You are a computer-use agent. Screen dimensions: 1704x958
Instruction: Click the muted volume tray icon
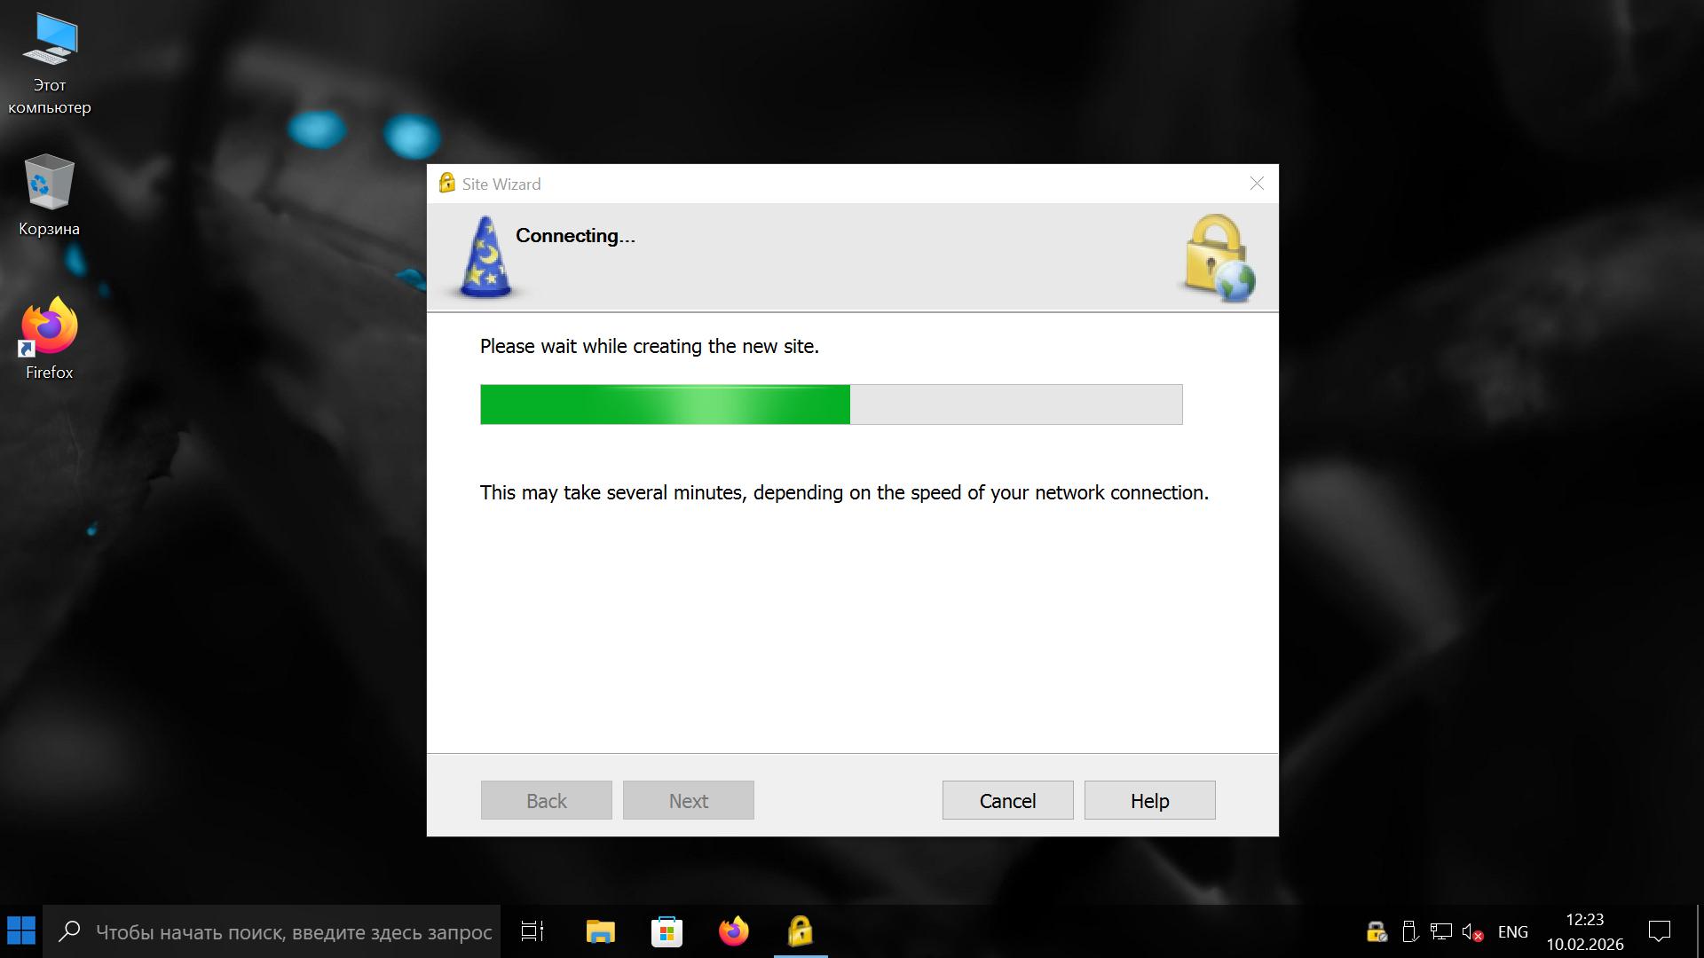click(x=1472, y=931)
